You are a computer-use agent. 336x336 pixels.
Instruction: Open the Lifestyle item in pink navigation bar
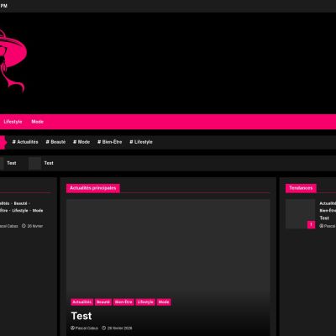pyautogui.click(x=13, y=122)
